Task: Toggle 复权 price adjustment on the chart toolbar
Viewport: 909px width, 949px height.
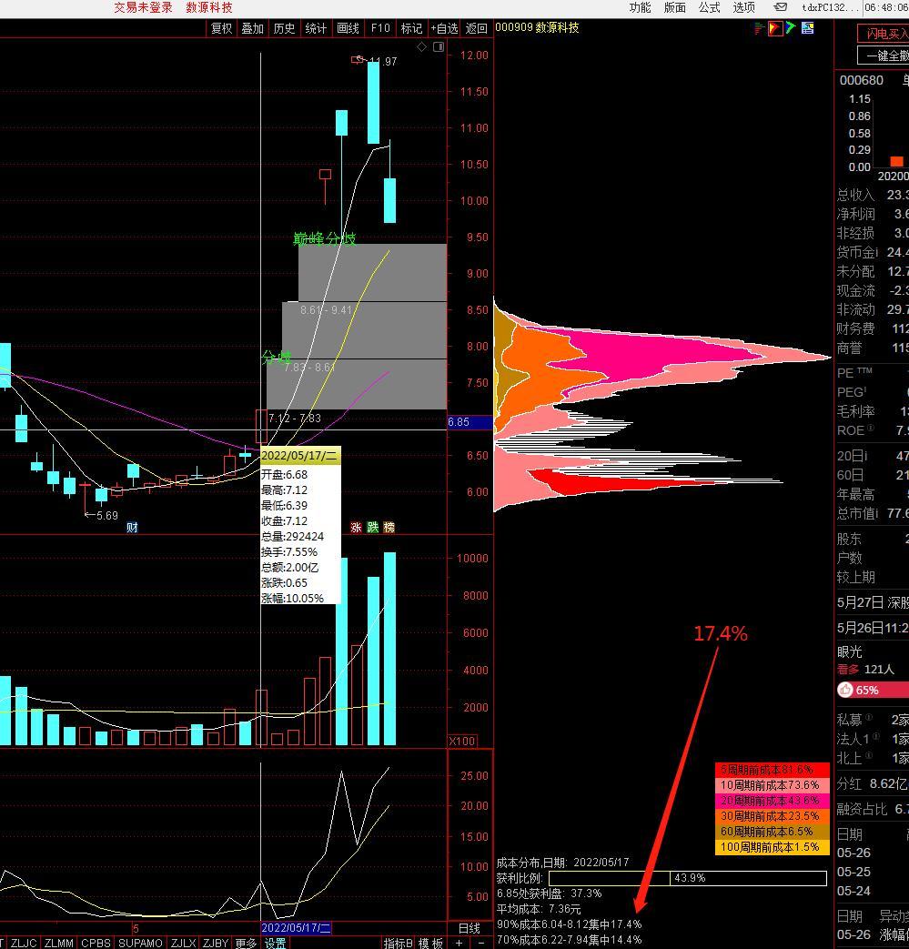Action: click(222, 28)
